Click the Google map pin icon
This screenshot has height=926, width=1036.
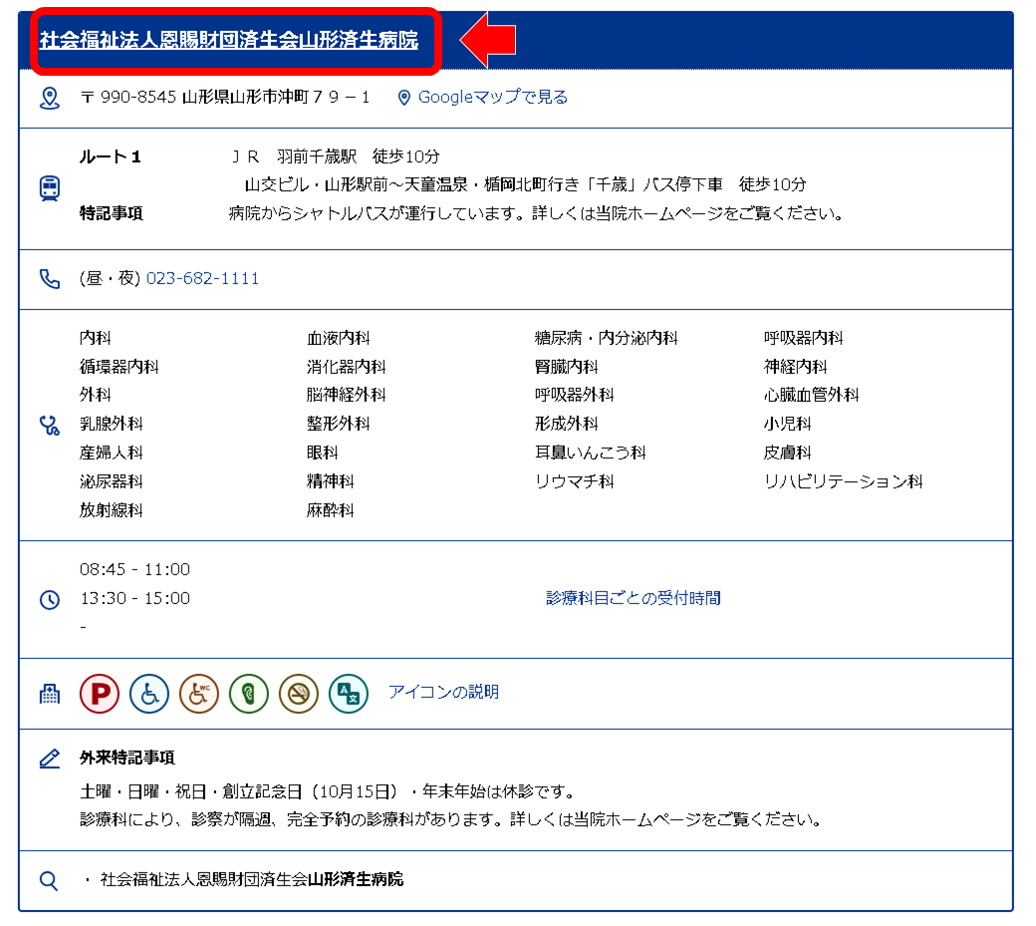[403, 98]
